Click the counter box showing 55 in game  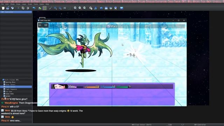tap(43, 25)
